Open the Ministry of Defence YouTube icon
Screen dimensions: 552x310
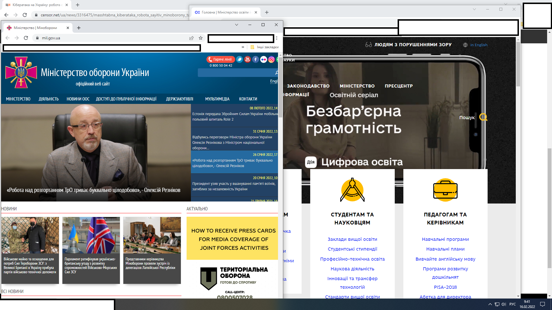coord(248,59)
